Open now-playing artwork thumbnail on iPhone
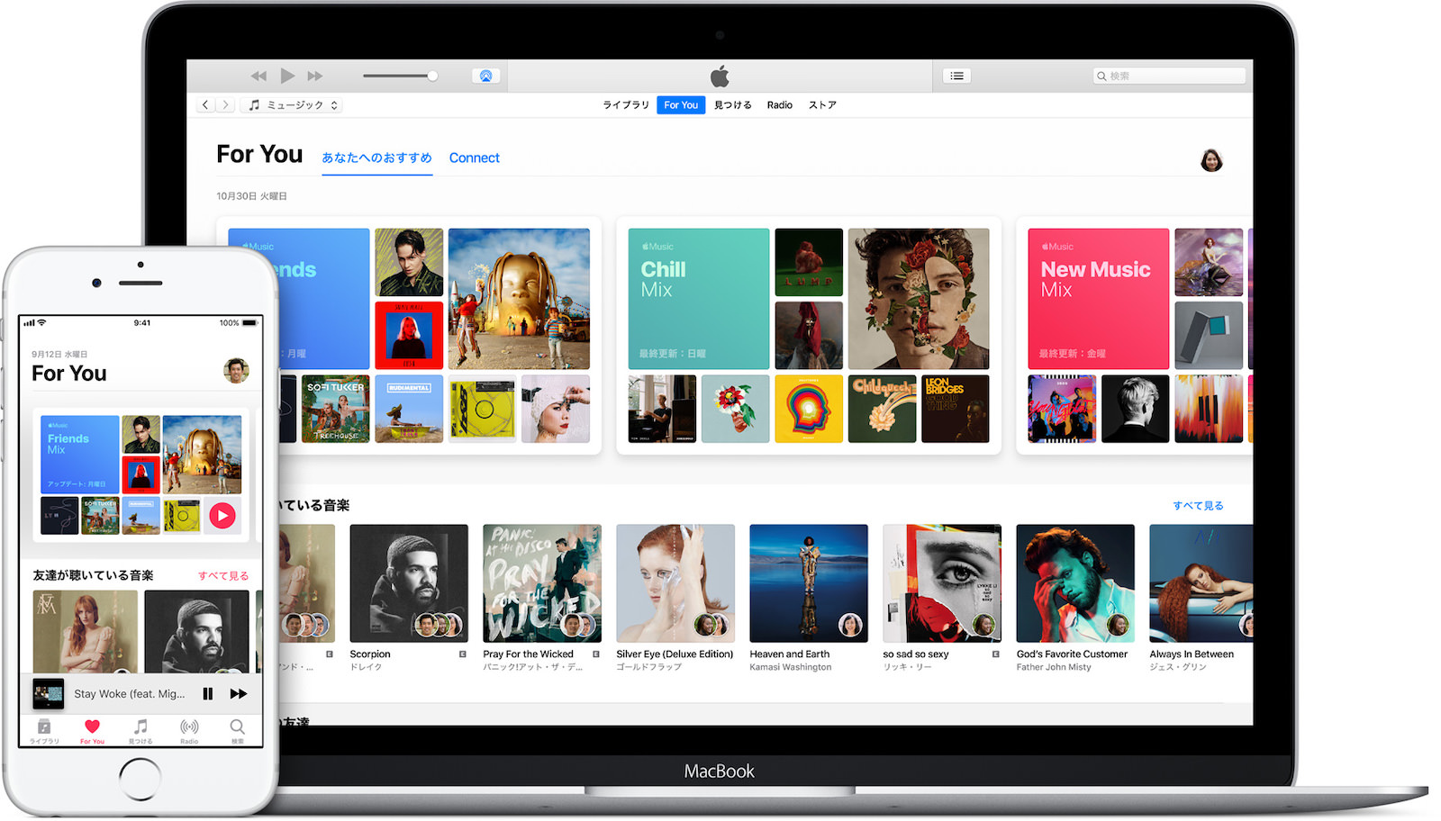The image size is (1441, 821). point(49,694)
